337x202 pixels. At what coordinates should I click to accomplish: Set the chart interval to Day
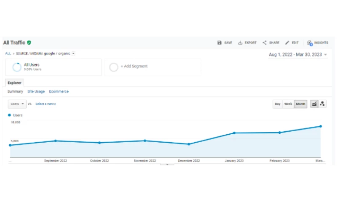(x=278, y=104)
